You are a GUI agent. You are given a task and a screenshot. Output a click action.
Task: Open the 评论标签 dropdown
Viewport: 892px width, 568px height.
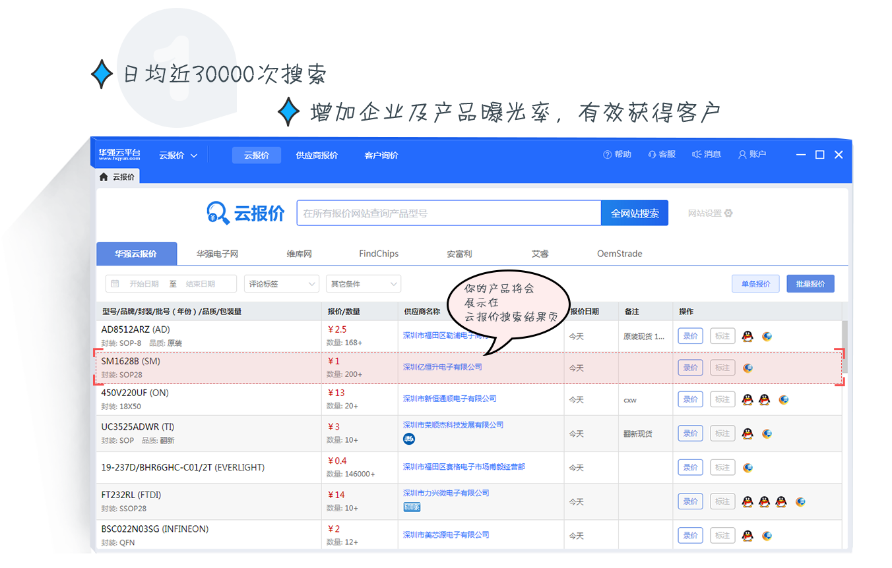[x=282, y=284]
